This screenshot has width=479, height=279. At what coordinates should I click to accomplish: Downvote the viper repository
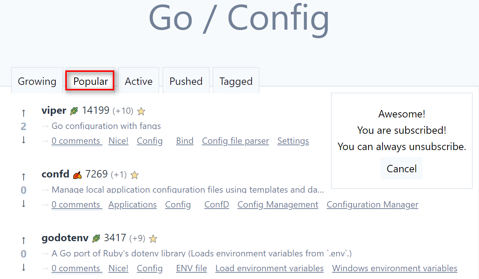pos(24,140)
